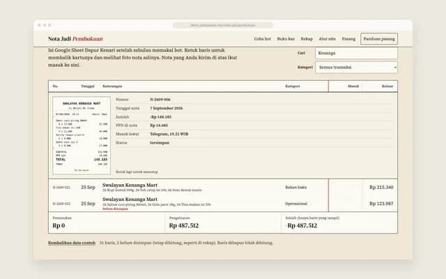Click the PPN di nota value Rp 14.685
The image size is (446, 279).
pos(159,126)
